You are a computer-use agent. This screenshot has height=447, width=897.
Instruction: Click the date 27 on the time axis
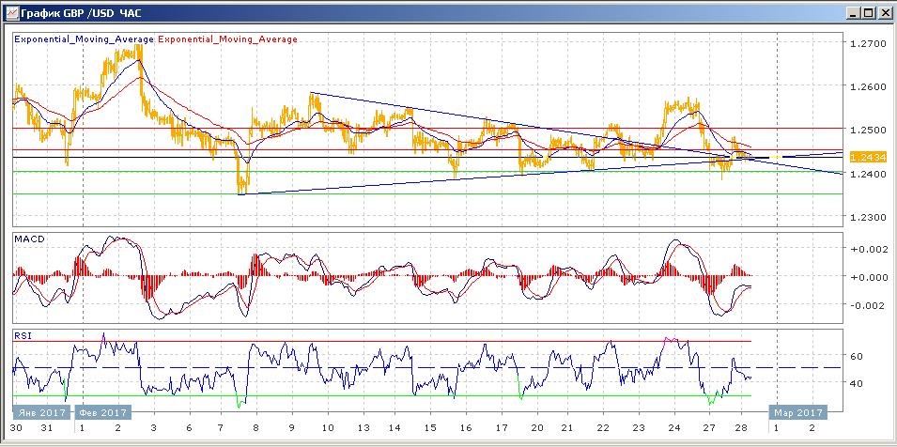click(708, 427)
